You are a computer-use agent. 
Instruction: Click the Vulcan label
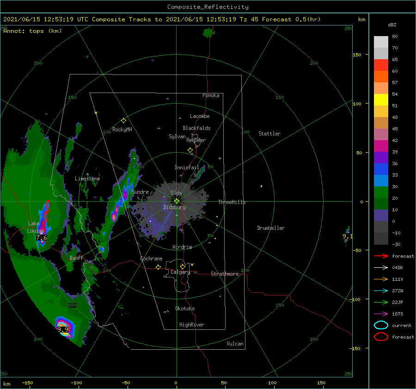[x=235, y=344]
